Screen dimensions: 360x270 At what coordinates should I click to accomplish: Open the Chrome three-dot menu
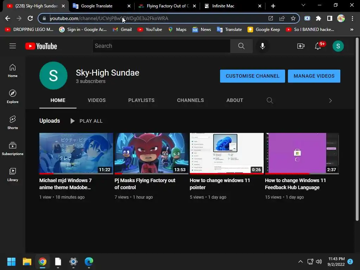(x=352, y=18)
